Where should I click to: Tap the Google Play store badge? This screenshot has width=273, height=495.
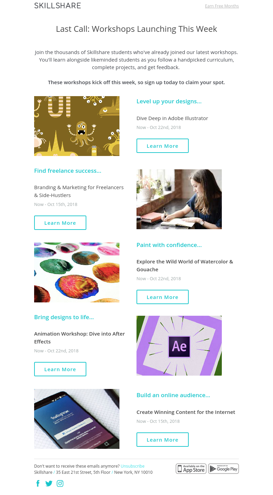224,469
